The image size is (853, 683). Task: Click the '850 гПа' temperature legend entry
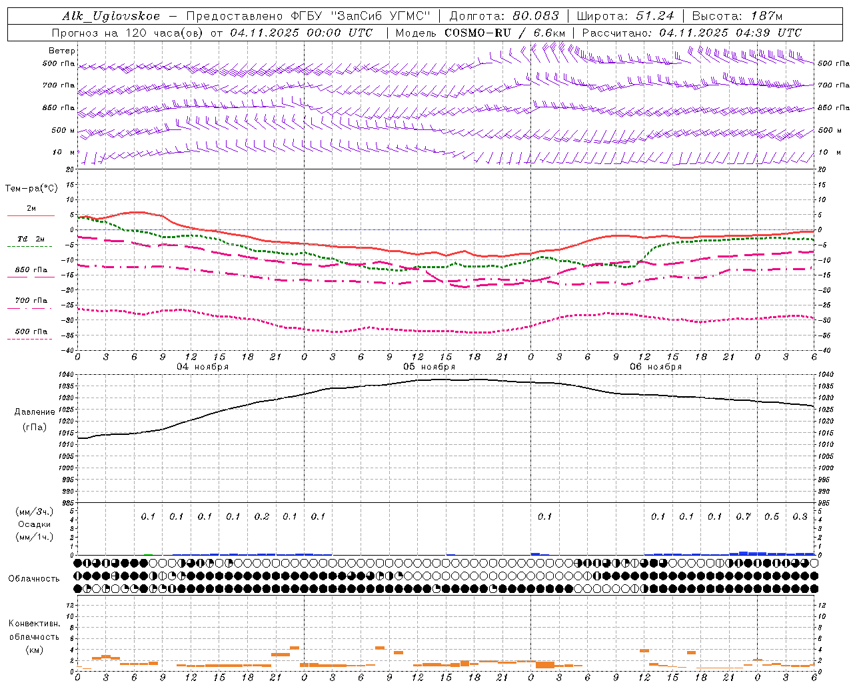(x=31, y=269)
